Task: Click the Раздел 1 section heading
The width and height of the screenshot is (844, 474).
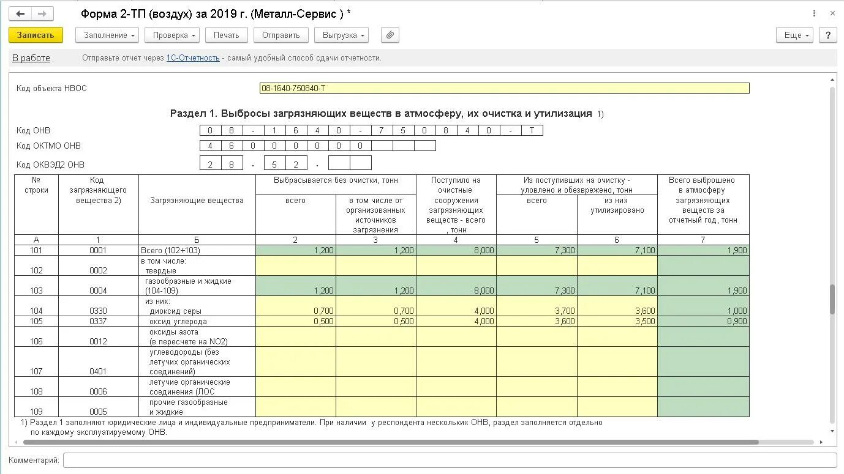Action: pyautogui.click(x=381, y=113)
